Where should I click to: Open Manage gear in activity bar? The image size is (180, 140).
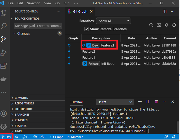point(4,127)
